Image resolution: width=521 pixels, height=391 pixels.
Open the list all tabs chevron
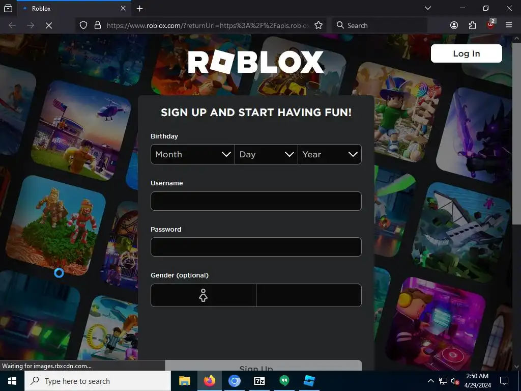click(428, 8)
